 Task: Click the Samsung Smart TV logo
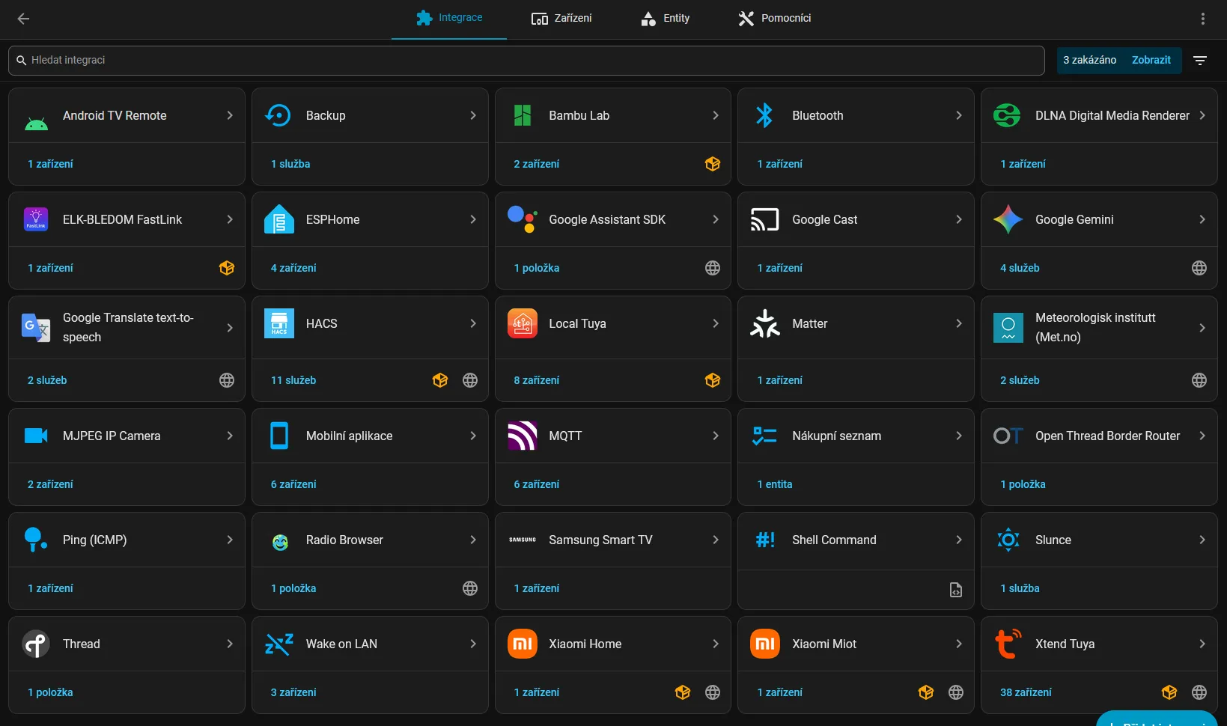(523, 540)
